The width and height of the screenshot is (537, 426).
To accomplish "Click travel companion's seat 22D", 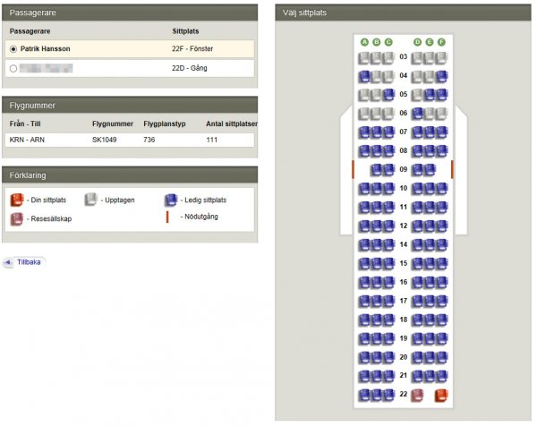I will [417, 395].
